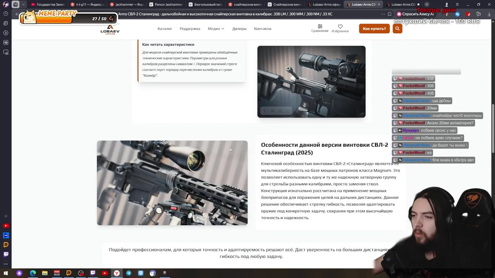Close the active Lobaev Arms СВЛ tab
The height and width of the screenshot is (278, 495).
coord(379,4)
